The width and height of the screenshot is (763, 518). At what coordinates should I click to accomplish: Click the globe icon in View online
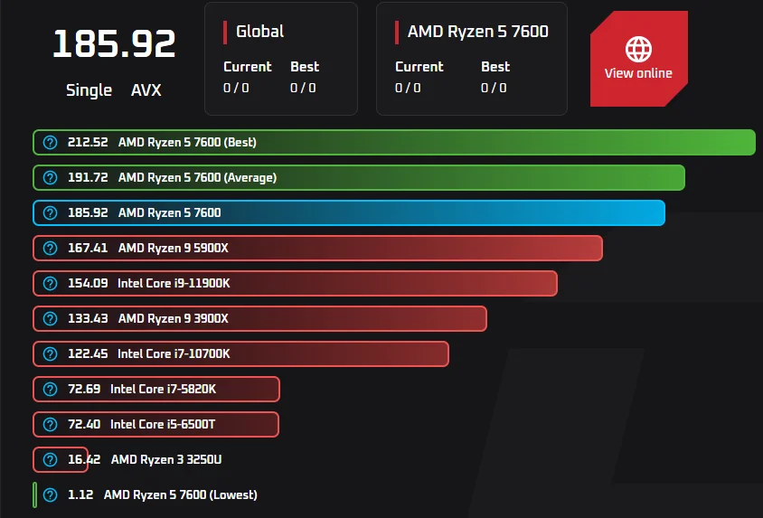click(638, 49)
